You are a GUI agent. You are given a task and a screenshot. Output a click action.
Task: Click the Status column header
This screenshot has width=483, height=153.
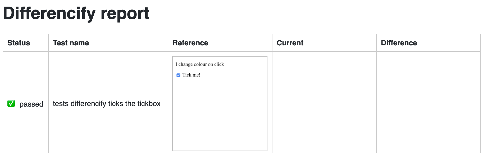tap(19, 43)
